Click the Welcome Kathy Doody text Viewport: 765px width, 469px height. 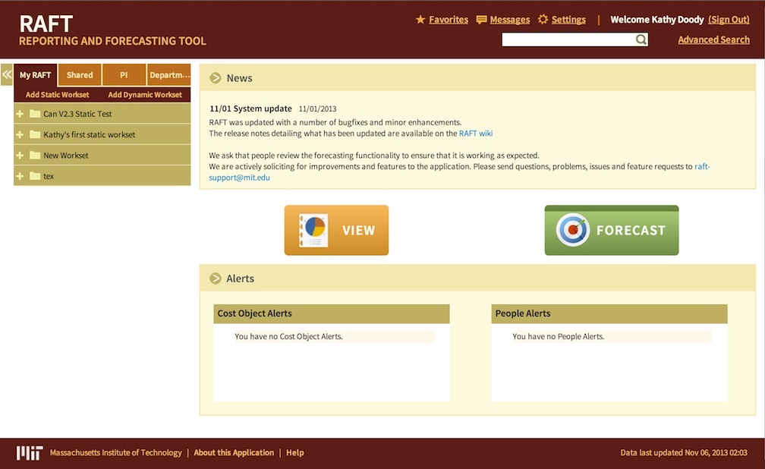pyautogui.click(x=656, y=20)
